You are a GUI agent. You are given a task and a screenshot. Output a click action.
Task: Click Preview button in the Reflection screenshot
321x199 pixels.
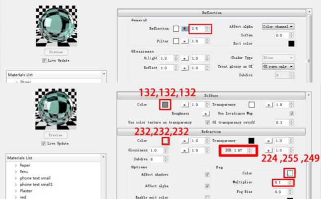point(56,52)
